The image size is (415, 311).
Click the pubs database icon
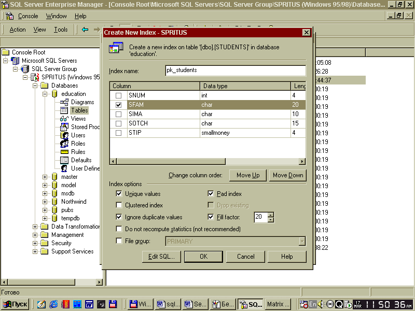click(54, 210)
